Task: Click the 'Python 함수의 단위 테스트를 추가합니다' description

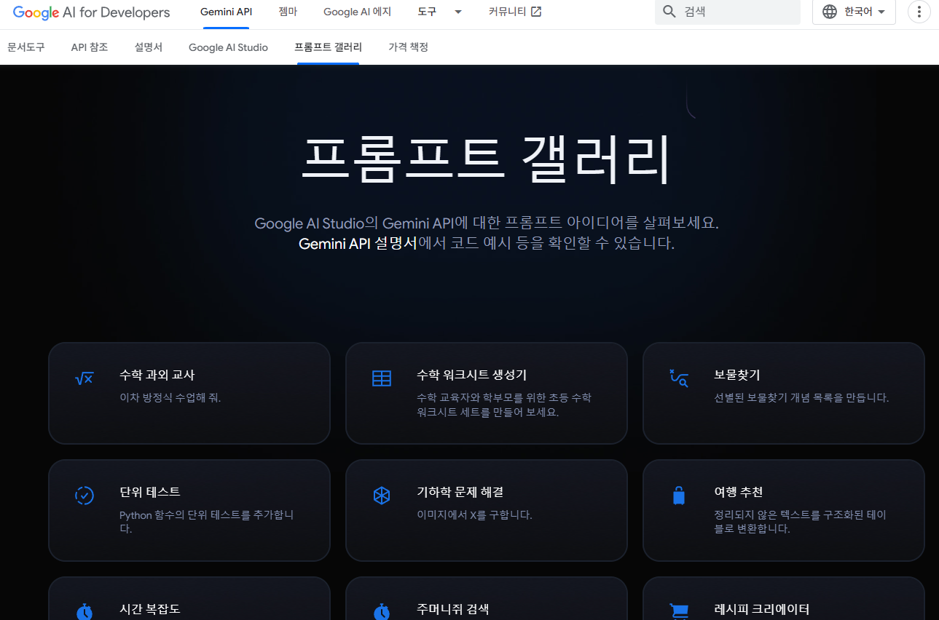Action: 207,522
